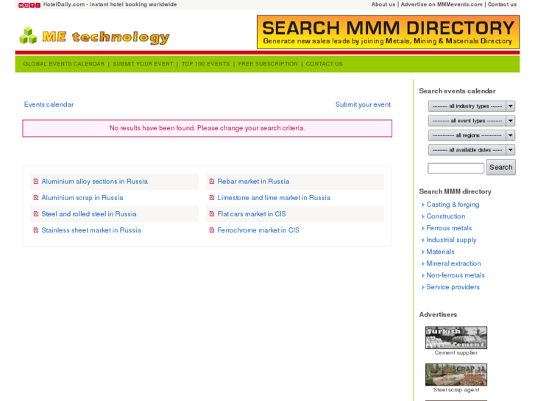This screenshot has width=535, height=401.
Task: Click the arrow bullet next to Service providers
Action: coord(423,288)
